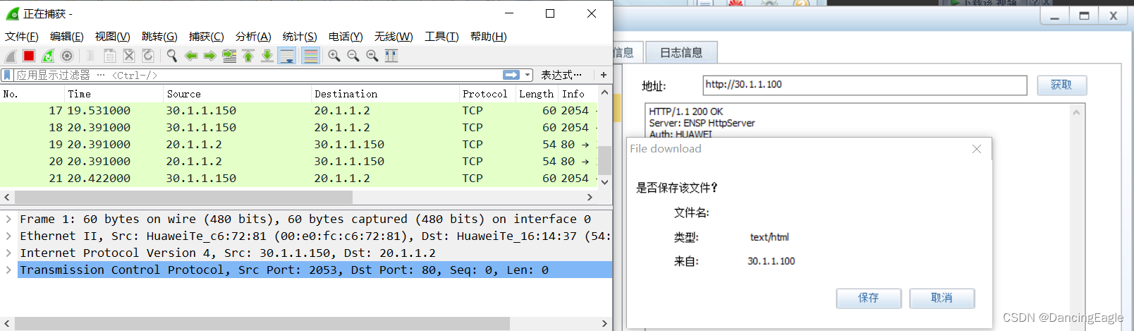The width and height of the screenshot is (1134, 331).
Task: Open the 帮助(H) menu
Action: (x=489, y=37)
